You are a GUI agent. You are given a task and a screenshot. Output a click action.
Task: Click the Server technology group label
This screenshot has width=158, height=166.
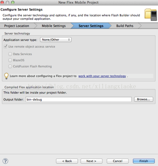click(17, 33)
